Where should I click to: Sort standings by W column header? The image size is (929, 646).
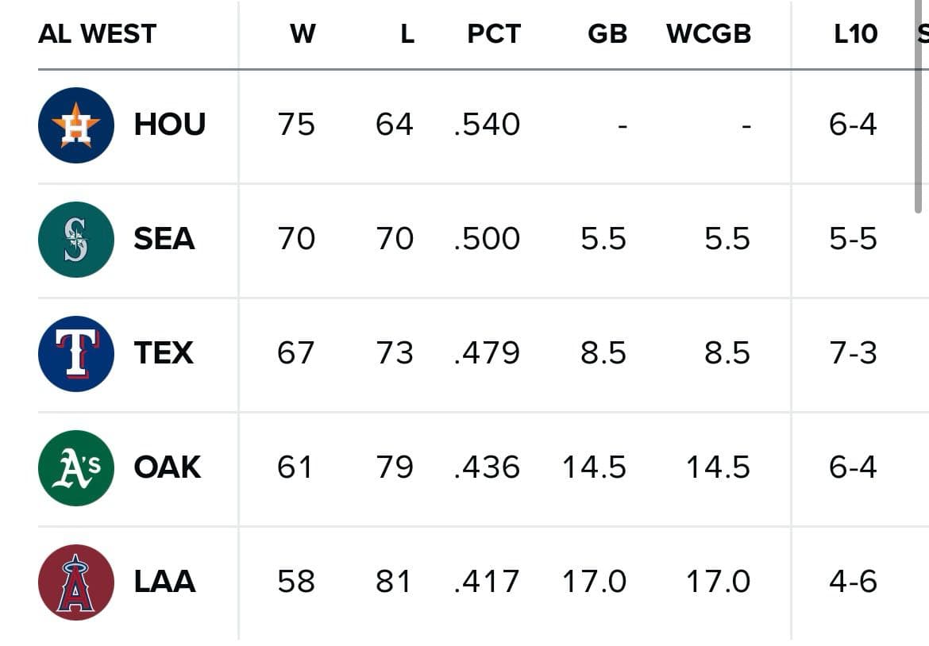click(303, 34)
